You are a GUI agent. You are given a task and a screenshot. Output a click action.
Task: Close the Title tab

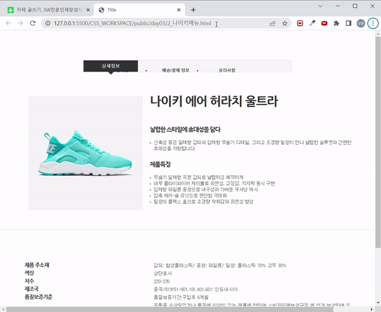pos(179,10)
